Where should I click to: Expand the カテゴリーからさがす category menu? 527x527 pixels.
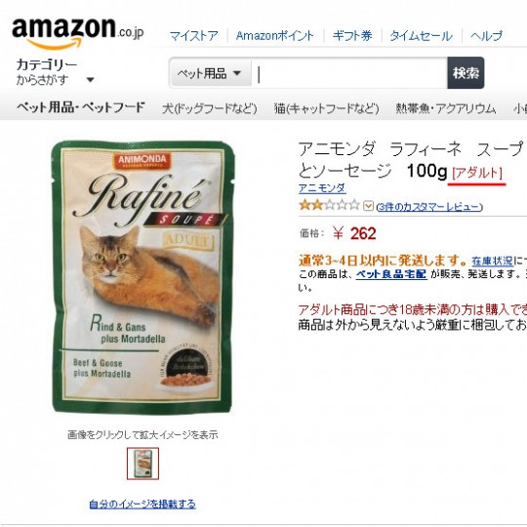56,72
